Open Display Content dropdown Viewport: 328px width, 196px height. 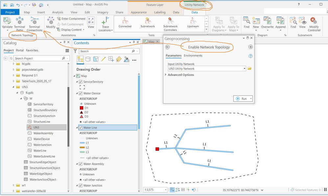pos(70,30)
